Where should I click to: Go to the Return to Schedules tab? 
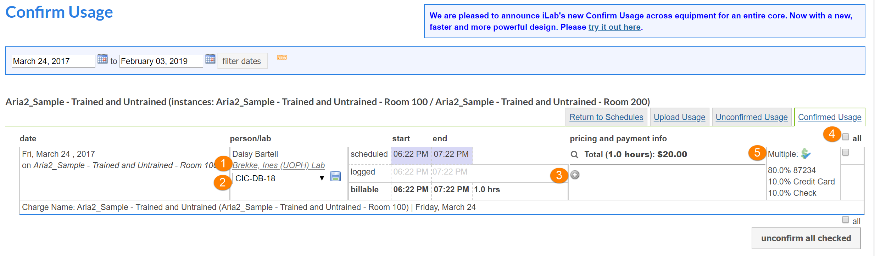coord(606,117)
